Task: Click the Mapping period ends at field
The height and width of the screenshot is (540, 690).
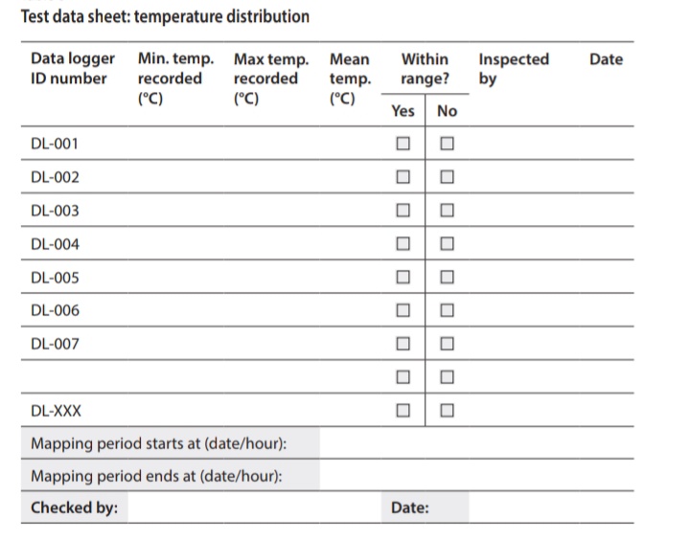Action: coord(476,475)
